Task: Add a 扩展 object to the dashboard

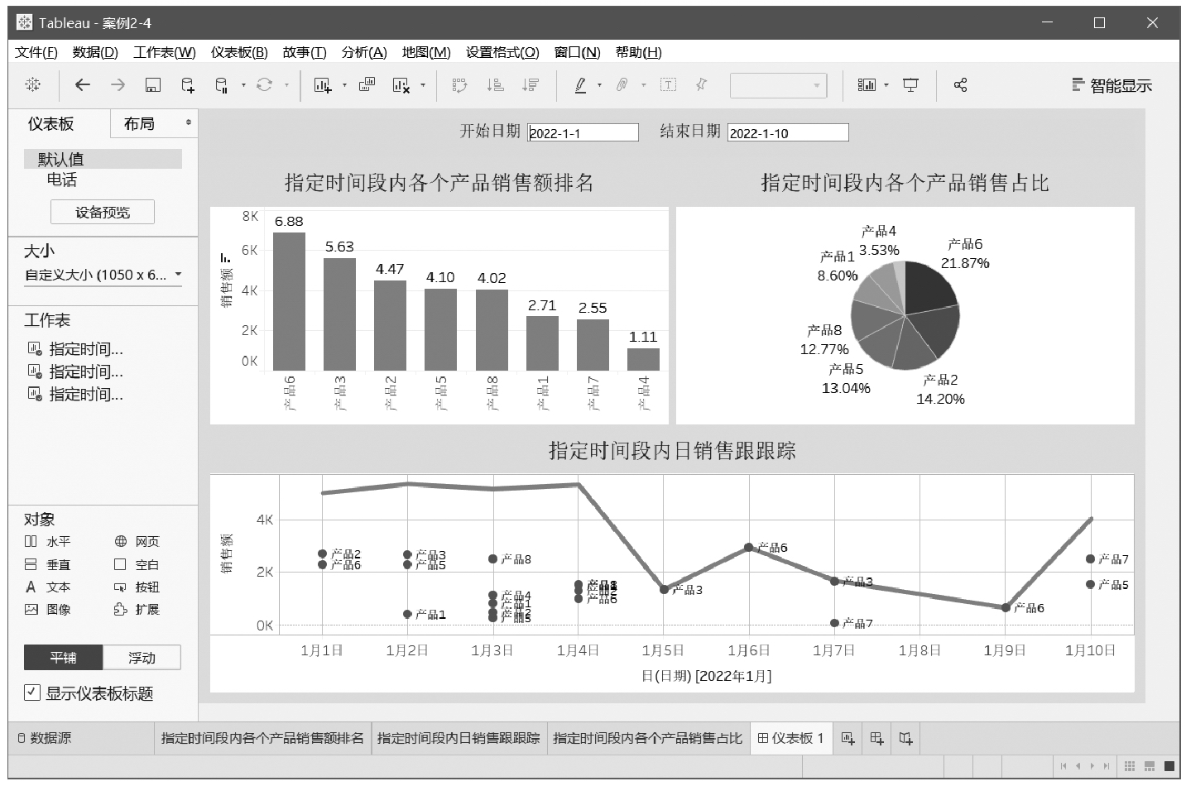Action: coord(137,610)
